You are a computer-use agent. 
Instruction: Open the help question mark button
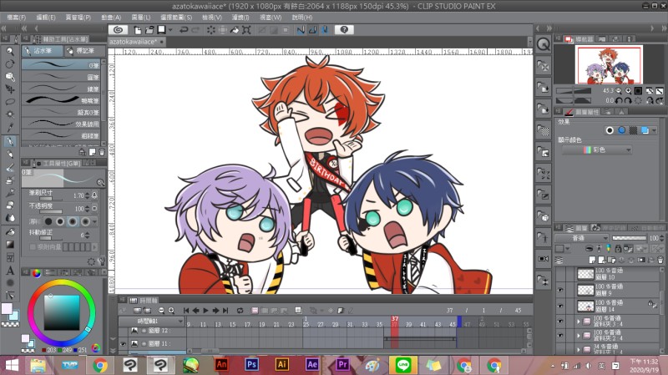tap(344, 29)
